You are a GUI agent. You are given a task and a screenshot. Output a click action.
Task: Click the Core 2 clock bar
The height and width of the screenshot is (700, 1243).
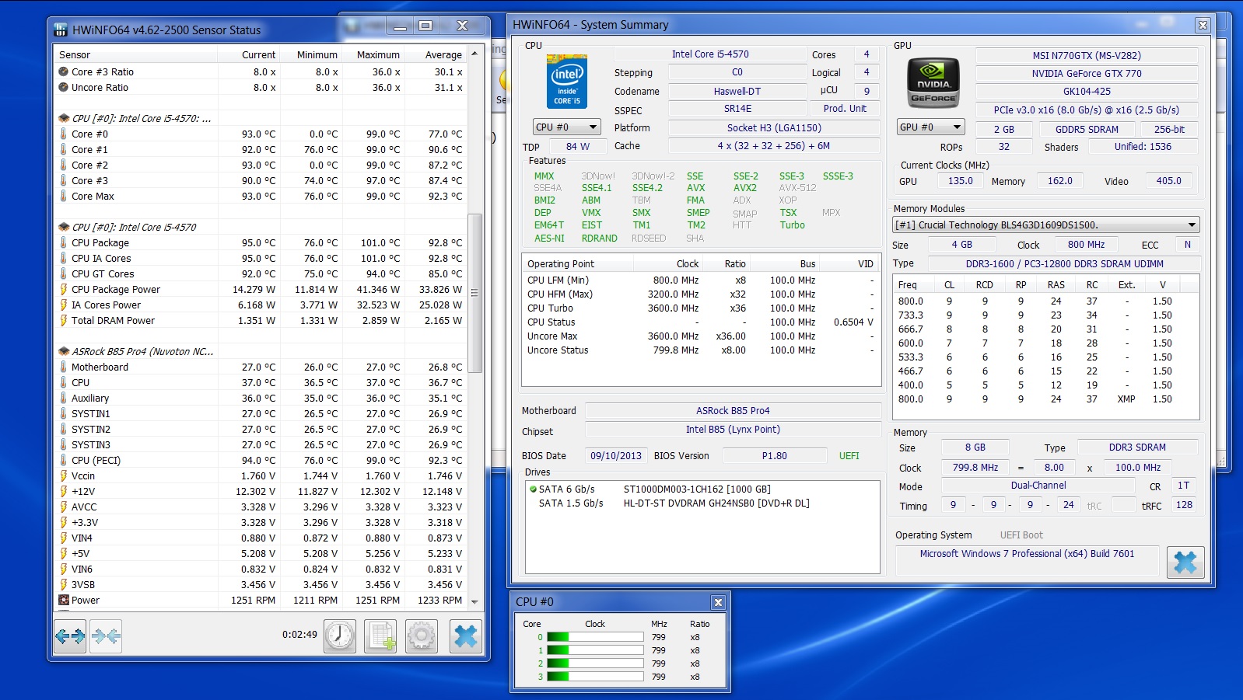(x=595, y=663)
